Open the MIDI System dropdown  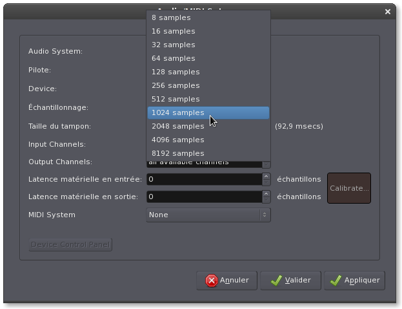click(208, 215)
